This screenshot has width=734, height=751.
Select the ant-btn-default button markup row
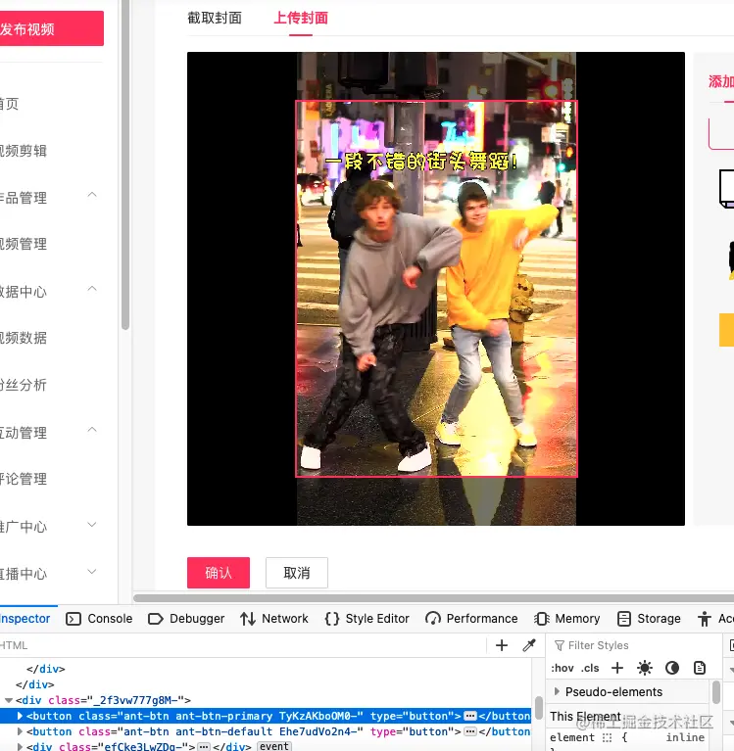pyautogui.click(x=266, y=731)
